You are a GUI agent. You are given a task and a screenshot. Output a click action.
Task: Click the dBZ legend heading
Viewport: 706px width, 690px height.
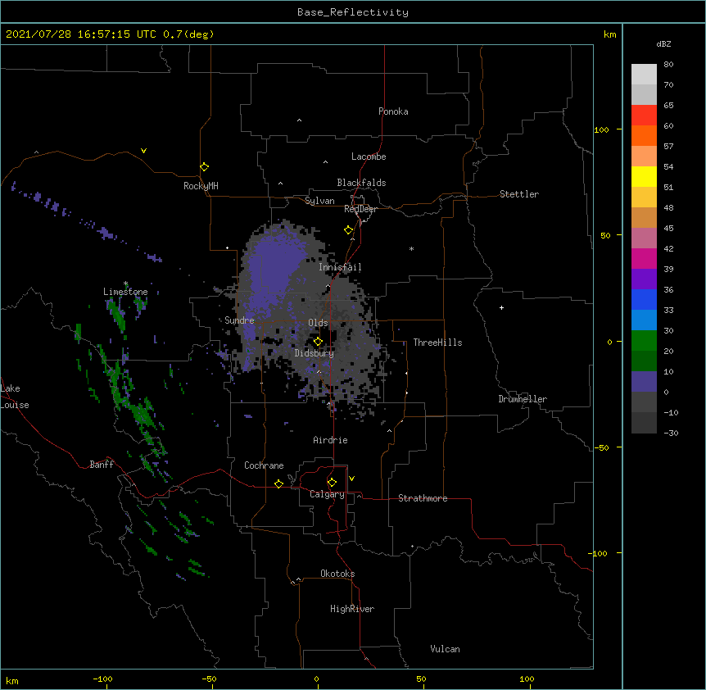click(x=663, y=44)
